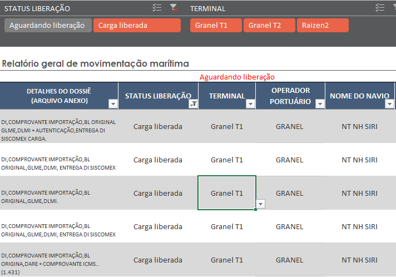Select dossier cell containing DARE + COMPROVANTE ICMS

59,260
